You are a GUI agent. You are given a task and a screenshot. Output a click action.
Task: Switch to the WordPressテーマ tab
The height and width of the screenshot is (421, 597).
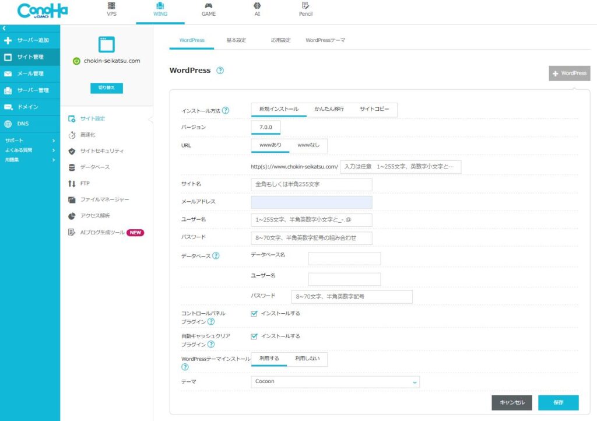[x=325, y=40]
